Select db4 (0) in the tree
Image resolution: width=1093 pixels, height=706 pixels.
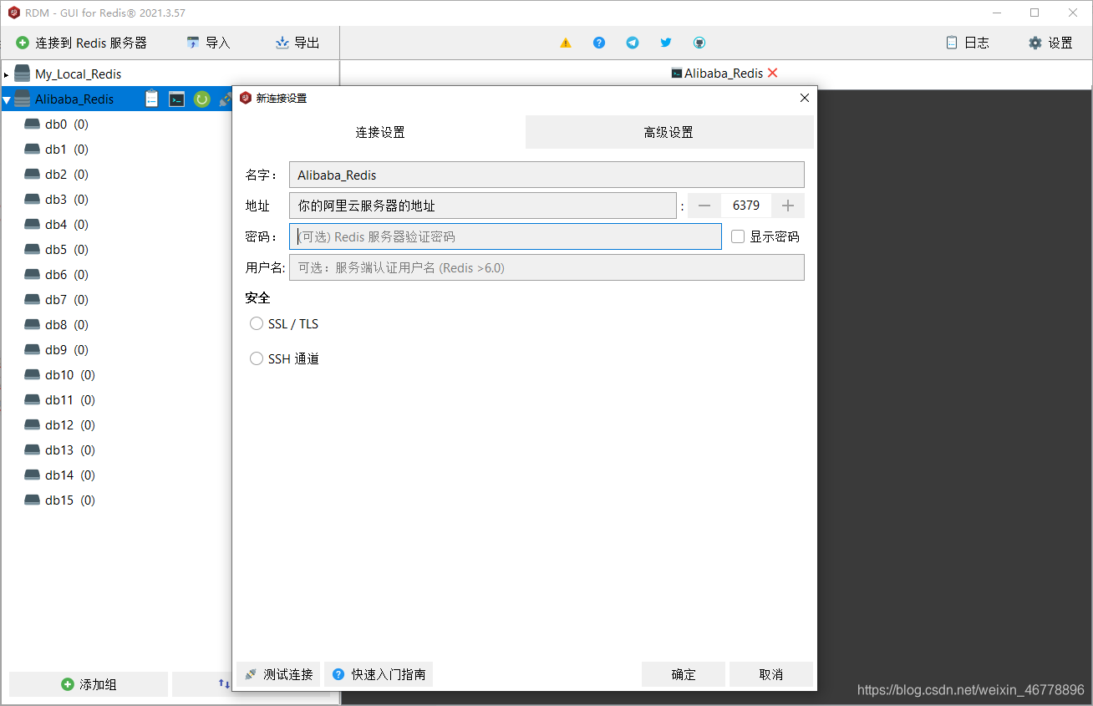[x=67, y=225]
